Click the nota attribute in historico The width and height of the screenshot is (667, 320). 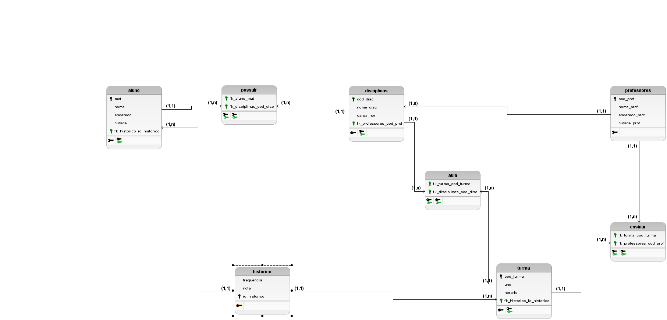click(247, 288)
